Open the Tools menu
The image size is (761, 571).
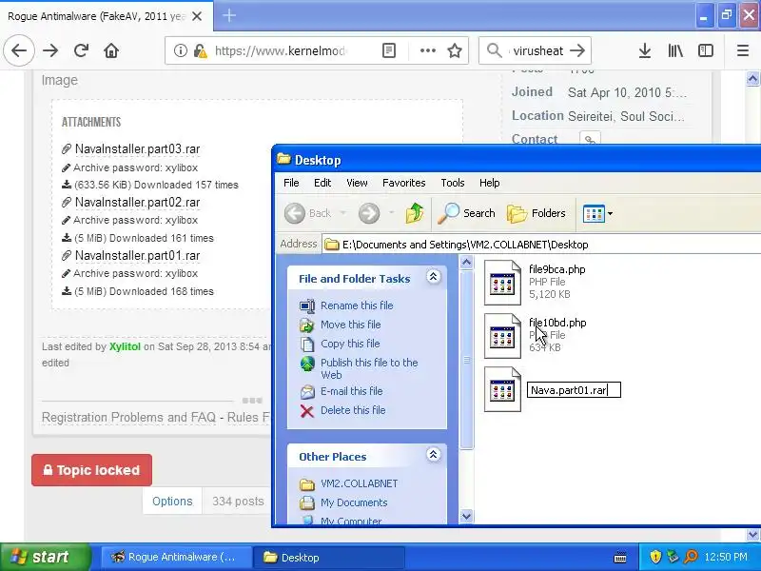453,183
